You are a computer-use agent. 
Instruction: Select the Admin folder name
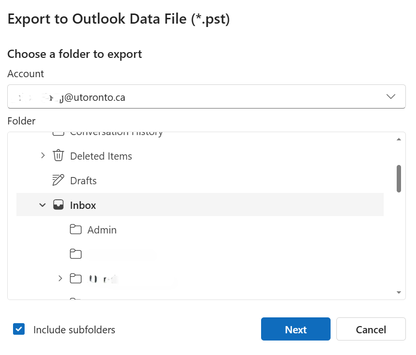point(102,230)
